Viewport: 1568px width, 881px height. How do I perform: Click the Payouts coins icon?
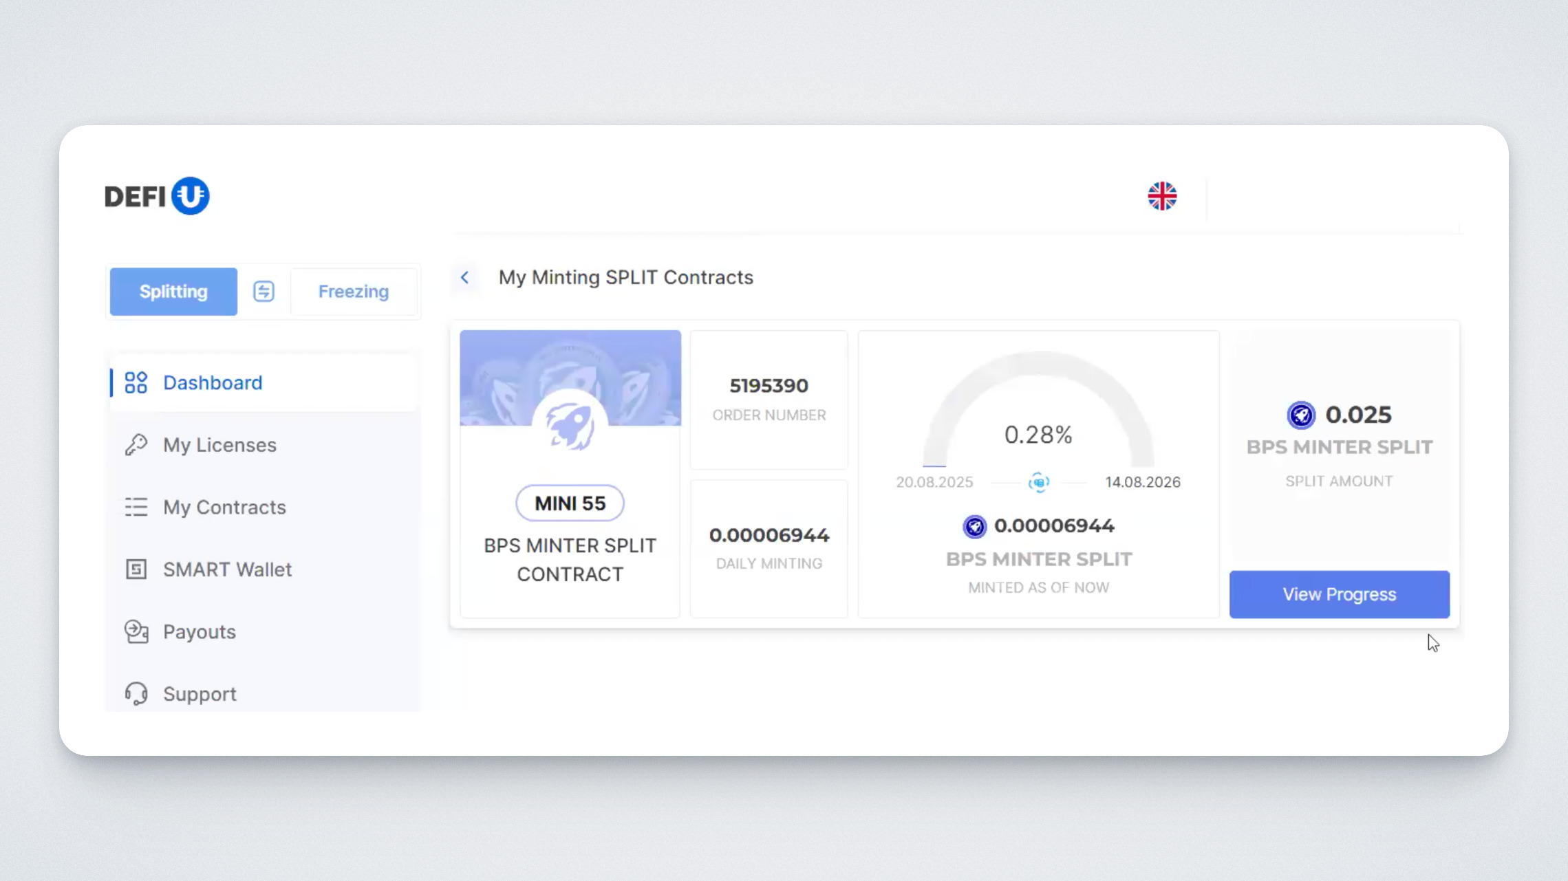136,631
